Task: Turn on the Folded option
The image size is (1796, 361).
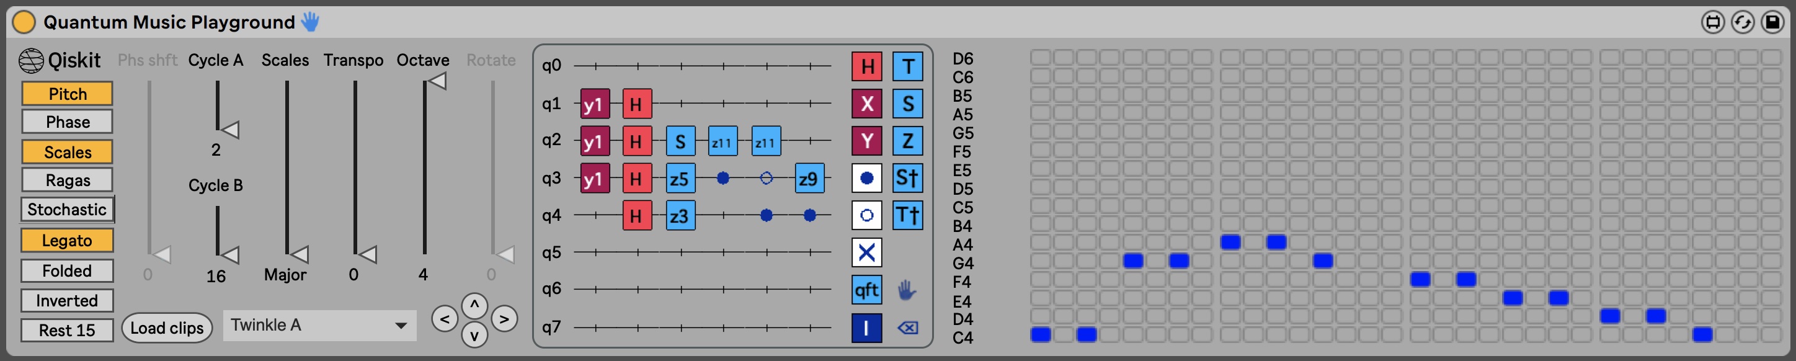Action: point(68,271)
